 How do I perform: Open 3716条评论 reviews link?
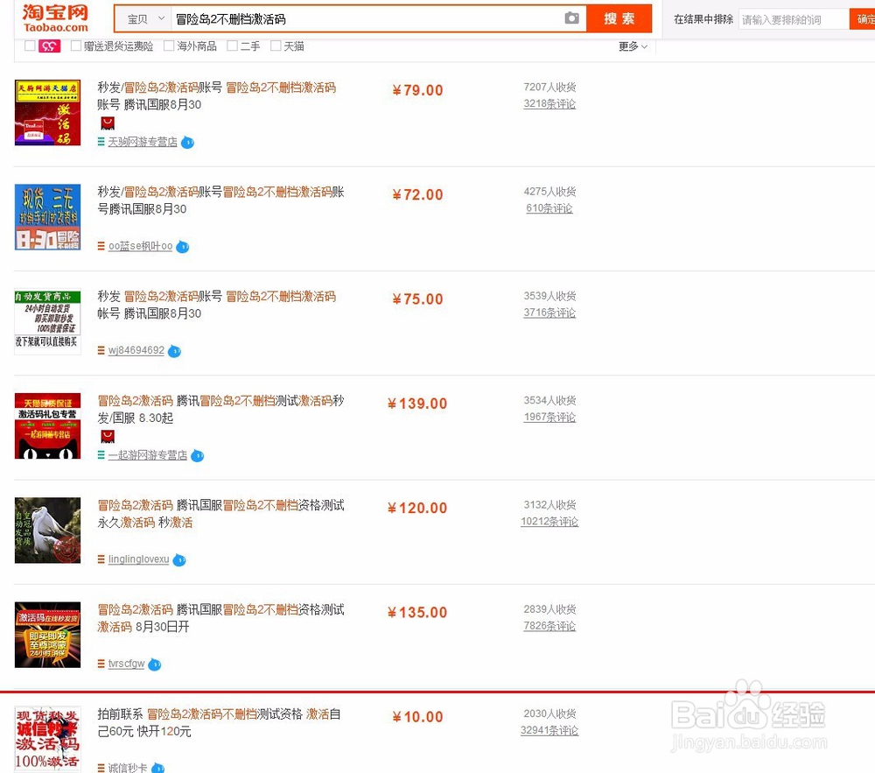[549, 313]
